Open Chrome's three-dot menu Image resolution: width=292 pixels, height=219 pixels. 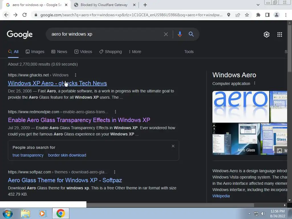[286, 15]
